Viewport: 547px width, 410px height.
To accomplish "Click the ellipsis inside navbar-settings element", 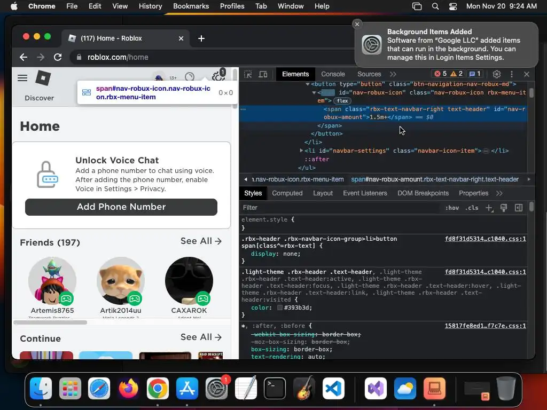I will (x=486, y=151).
